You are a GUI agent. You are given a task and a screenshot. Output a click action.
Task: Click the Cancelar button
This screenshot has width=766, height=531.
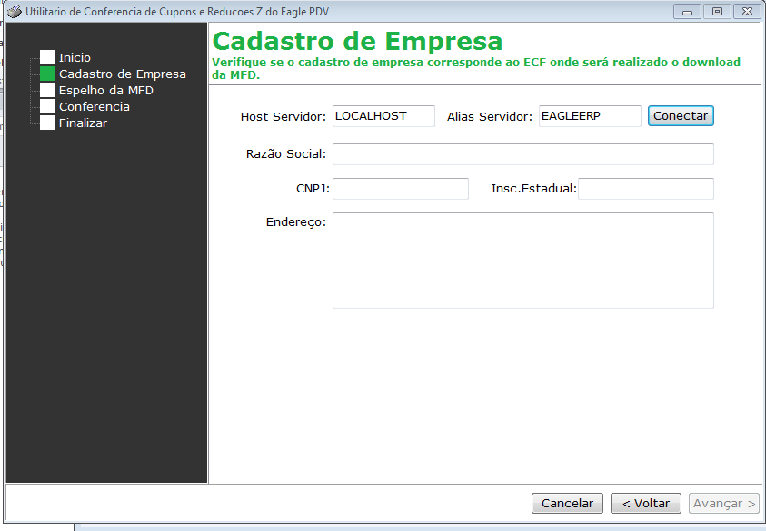[x=567, y=503]
